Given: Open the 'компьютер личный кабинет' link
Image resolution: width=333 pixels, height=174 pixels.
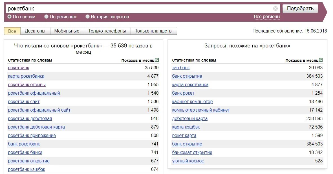Looking at the screenshot, I should click(201, 110).
